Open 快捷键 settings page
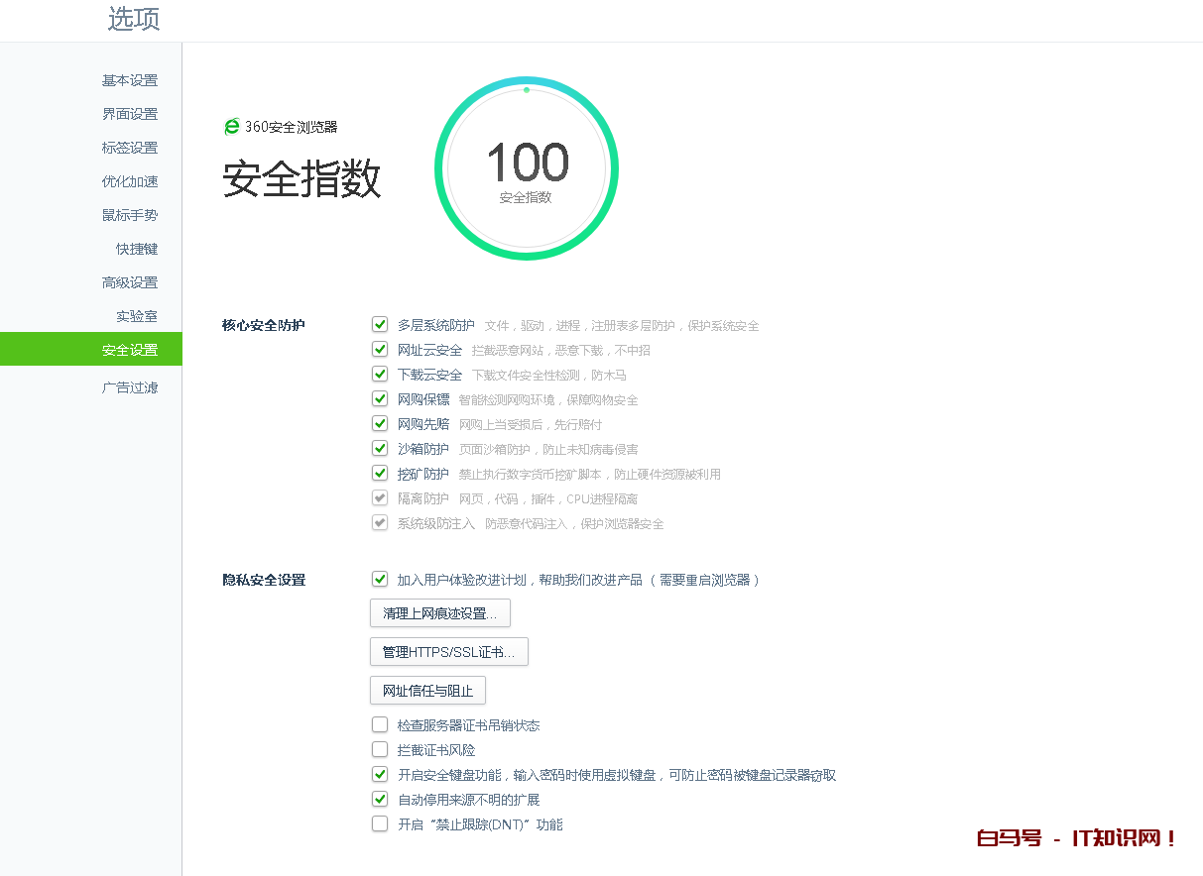 tap(136, 249)
